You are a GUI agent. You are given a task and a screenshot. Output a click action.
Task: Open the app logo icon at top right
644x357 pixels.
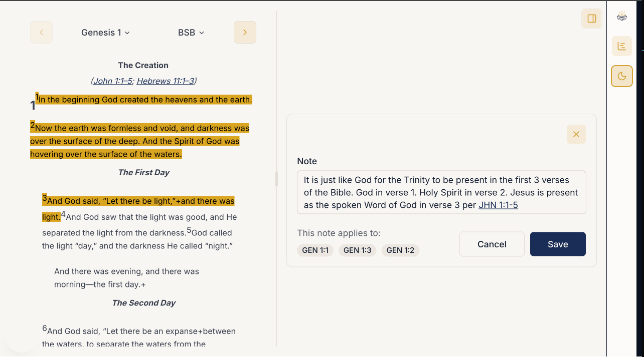[622, 17]
